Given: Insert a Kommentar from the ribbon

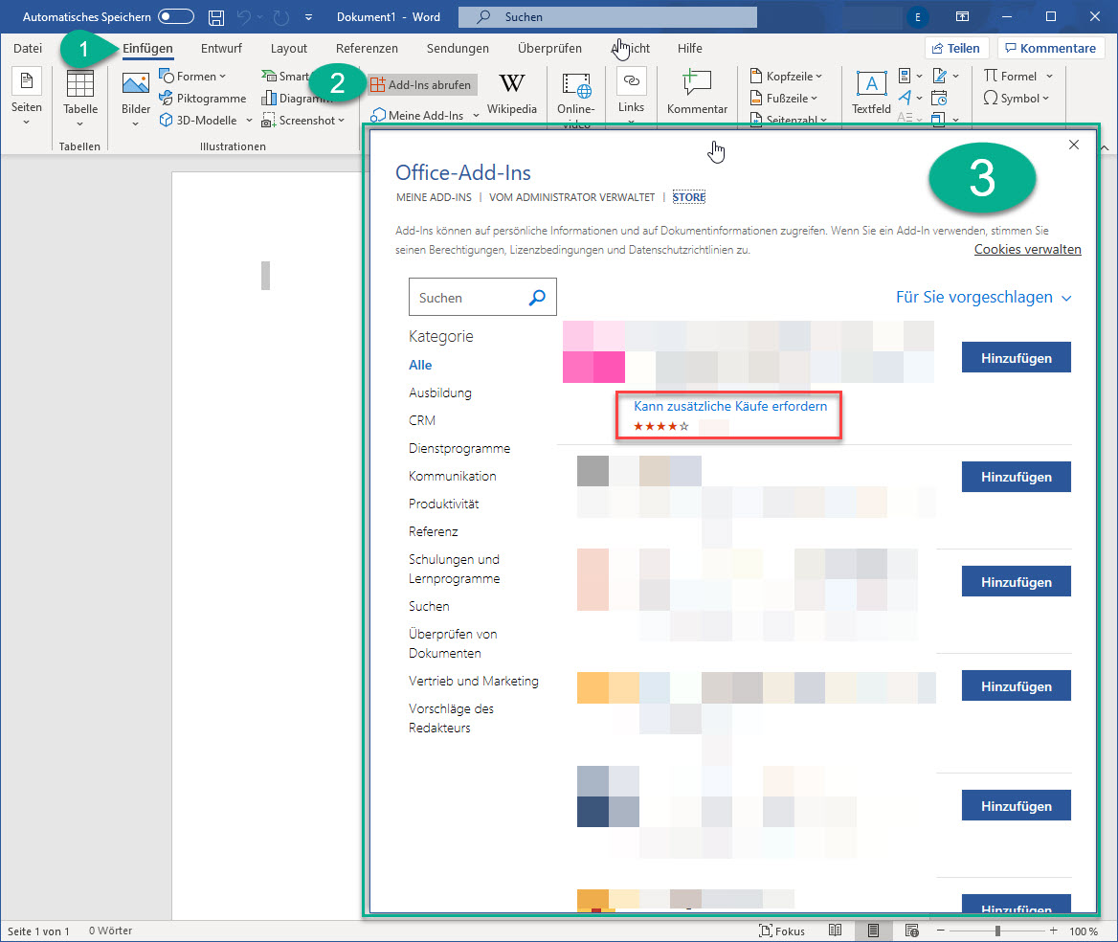Looking at the screenshot, I should point(697,86).
